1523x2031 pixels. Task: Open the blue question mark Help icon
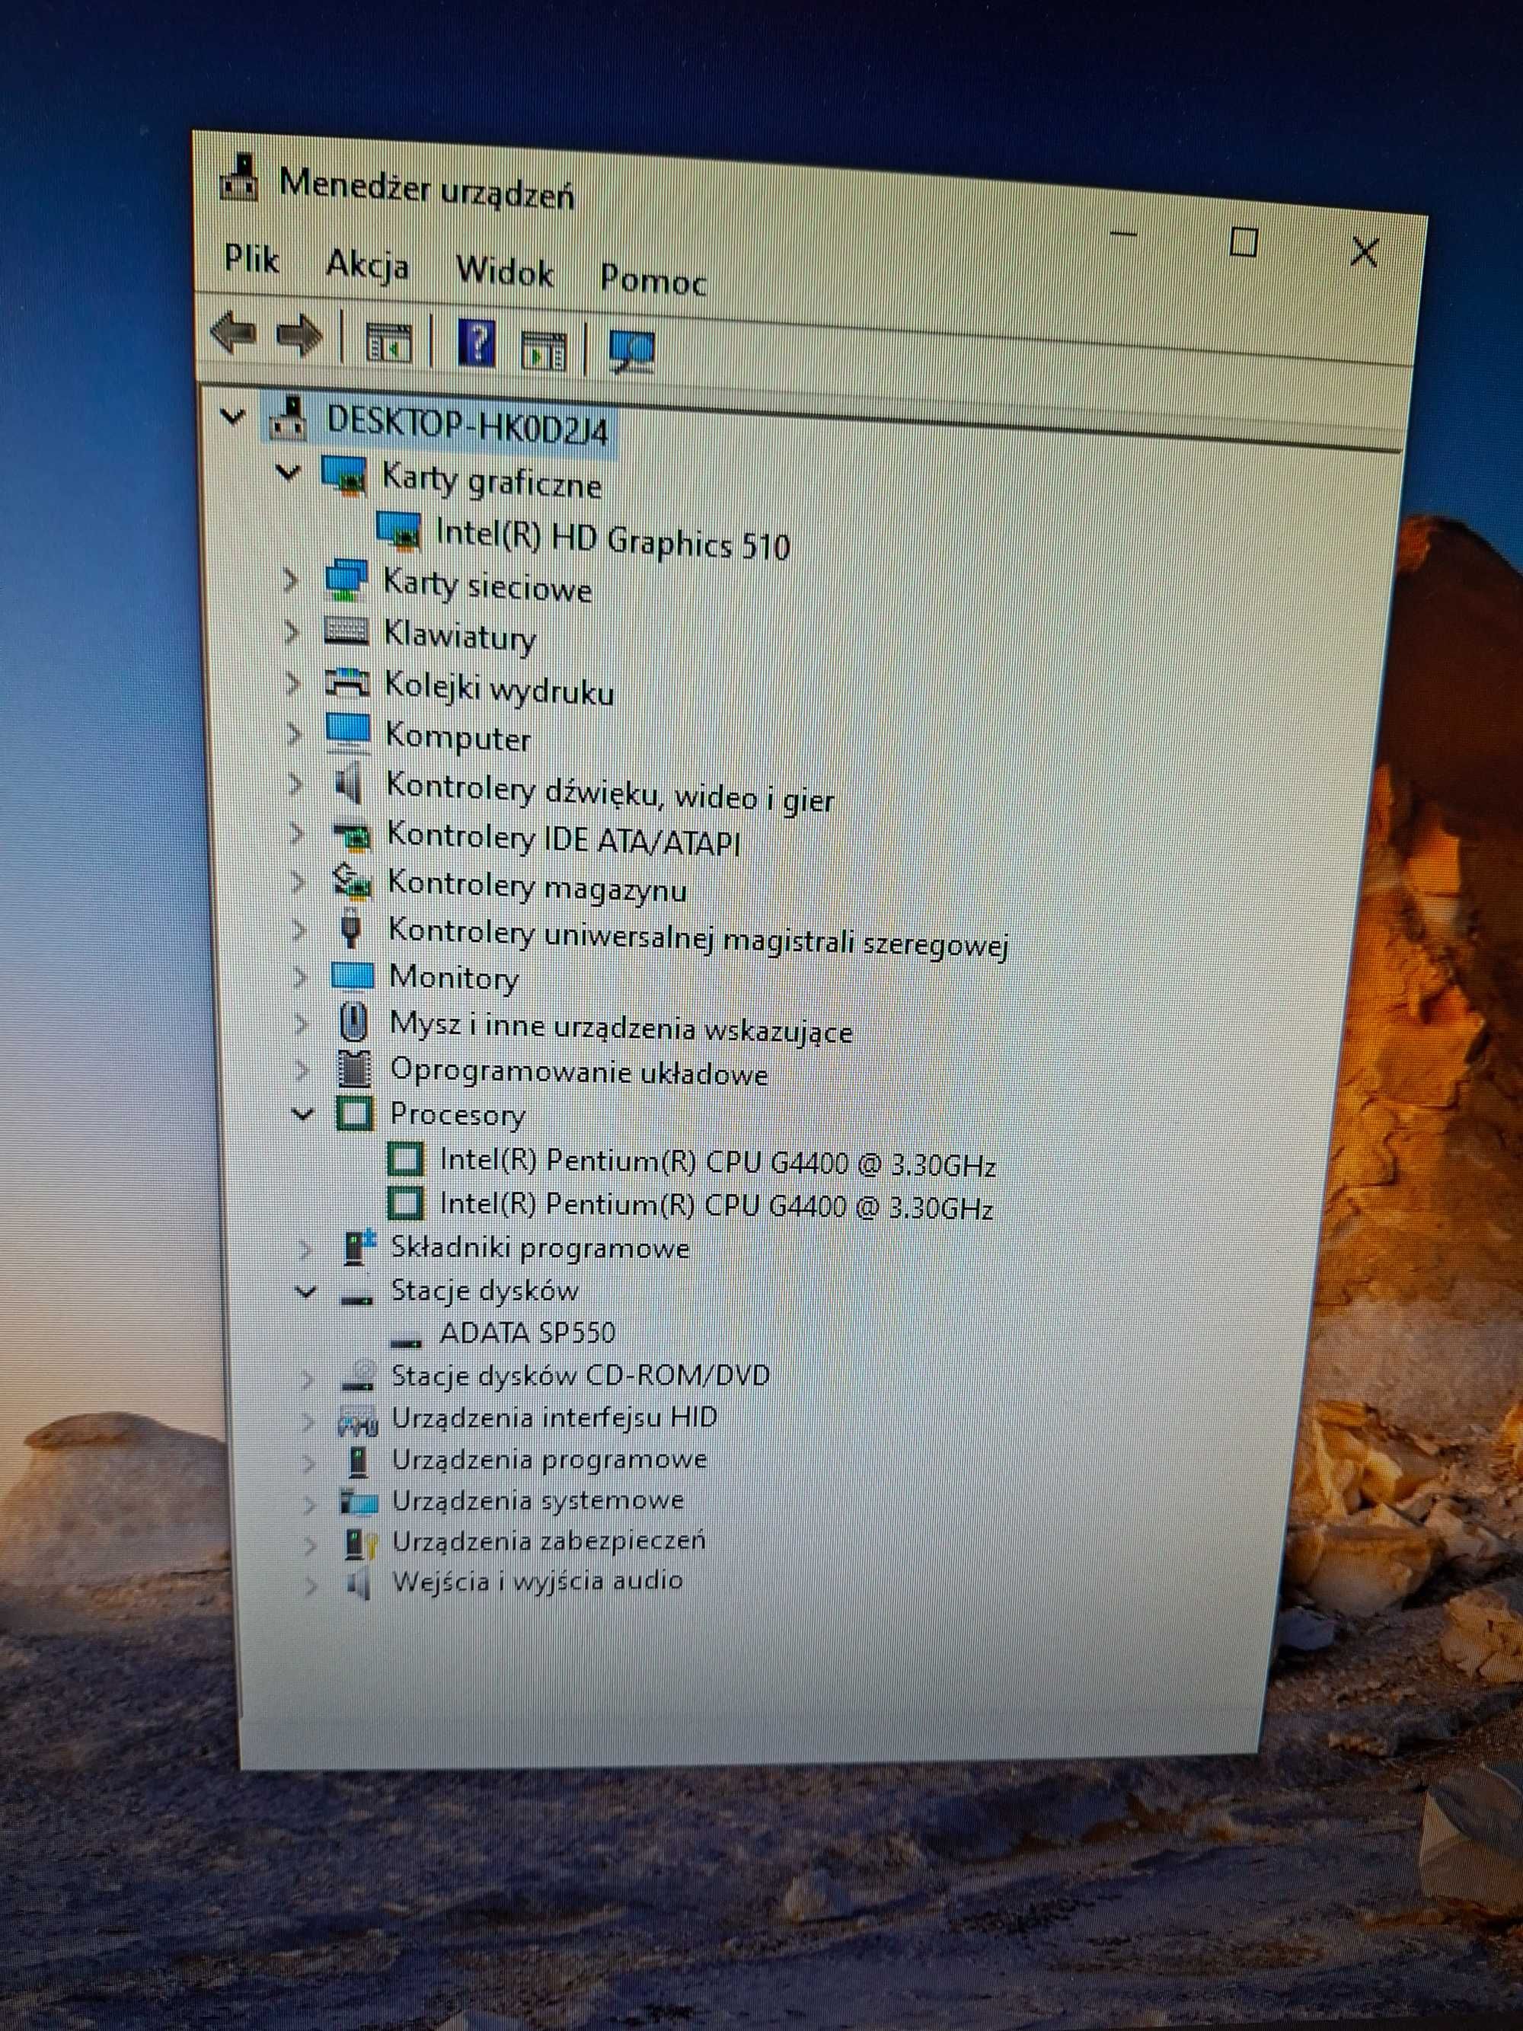tap(477, 344)
